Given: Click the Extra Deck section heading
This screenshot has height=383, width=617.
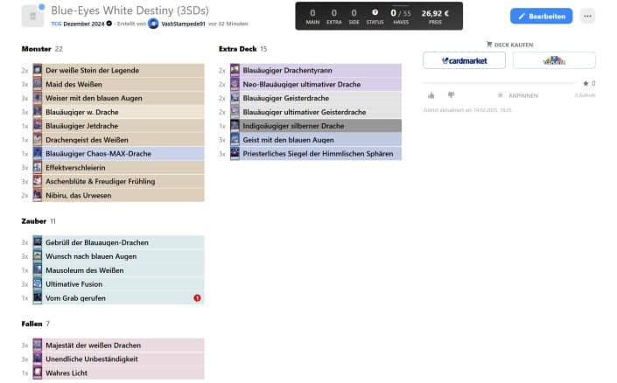Looking at the screenshot, I should click(x=238, y=49).
